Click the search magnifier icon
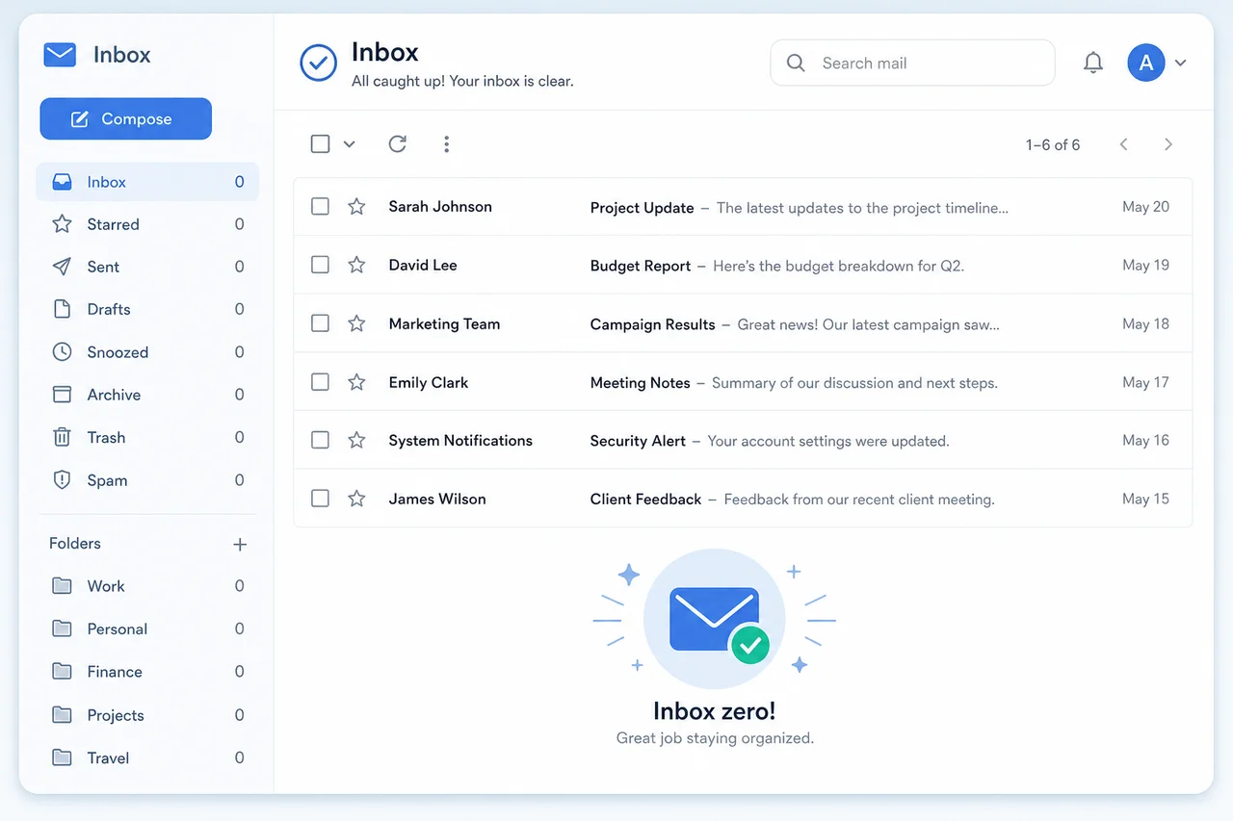 point(796,63)
